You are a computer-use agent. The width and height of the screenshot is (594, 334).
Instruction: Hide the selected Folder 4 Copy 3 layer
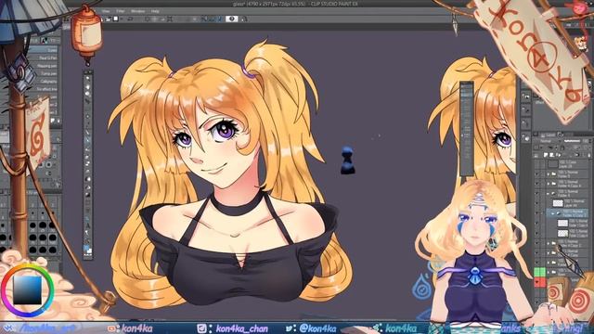click(x=536, y=212)
